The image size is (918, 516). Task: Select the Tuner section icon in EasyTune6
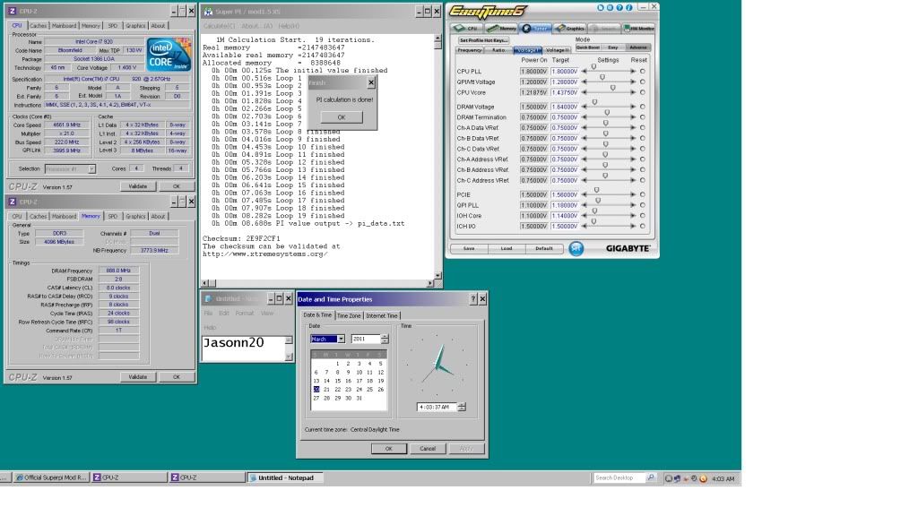pos(535,28)
